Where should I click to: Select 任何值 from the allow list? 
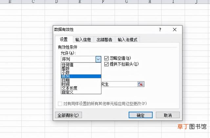[x=81, y=65]
